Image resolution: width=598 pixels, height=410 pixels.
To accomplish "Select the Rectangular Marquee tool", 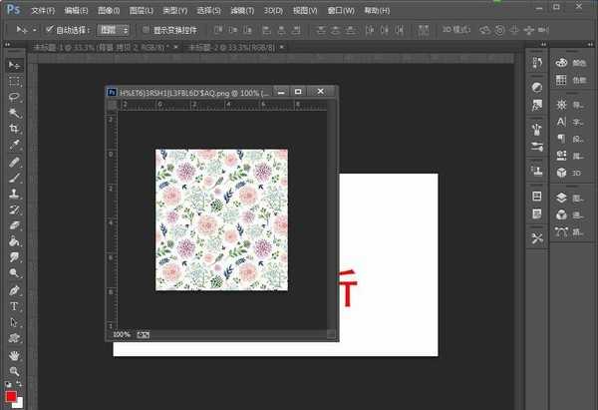I will coord(15,81).
